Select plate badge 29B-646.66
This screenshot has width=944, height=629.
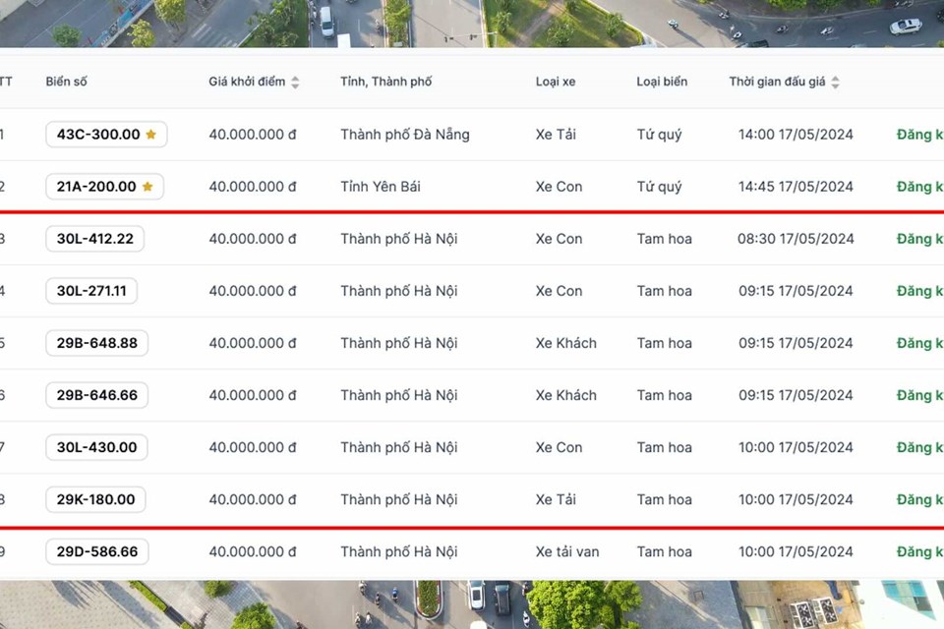96,395
